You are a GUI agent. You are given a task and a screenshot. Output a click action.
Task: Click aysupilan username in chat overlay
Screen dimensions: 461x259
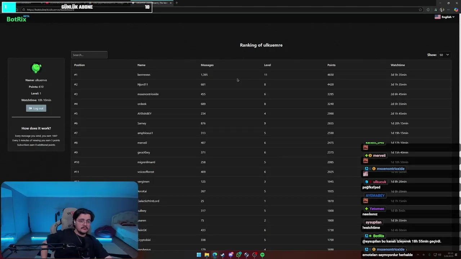[373, 222]
